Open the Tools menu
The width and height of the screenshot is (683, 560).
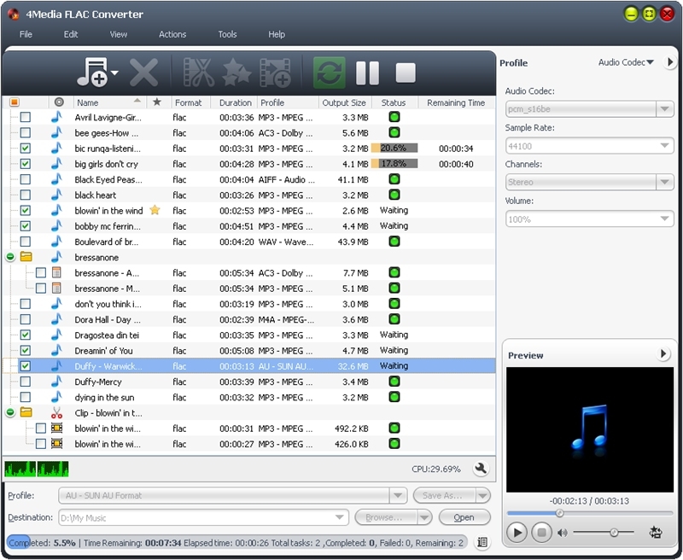point(227,34)
